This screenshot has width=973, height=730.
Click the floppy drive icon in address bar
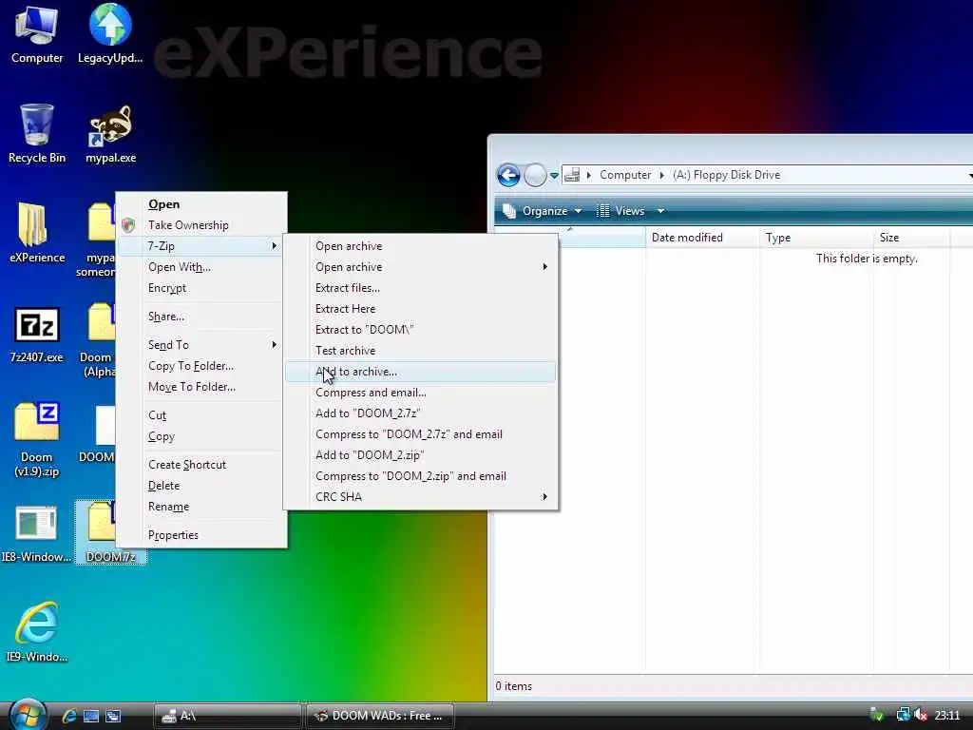click(572, 175)
